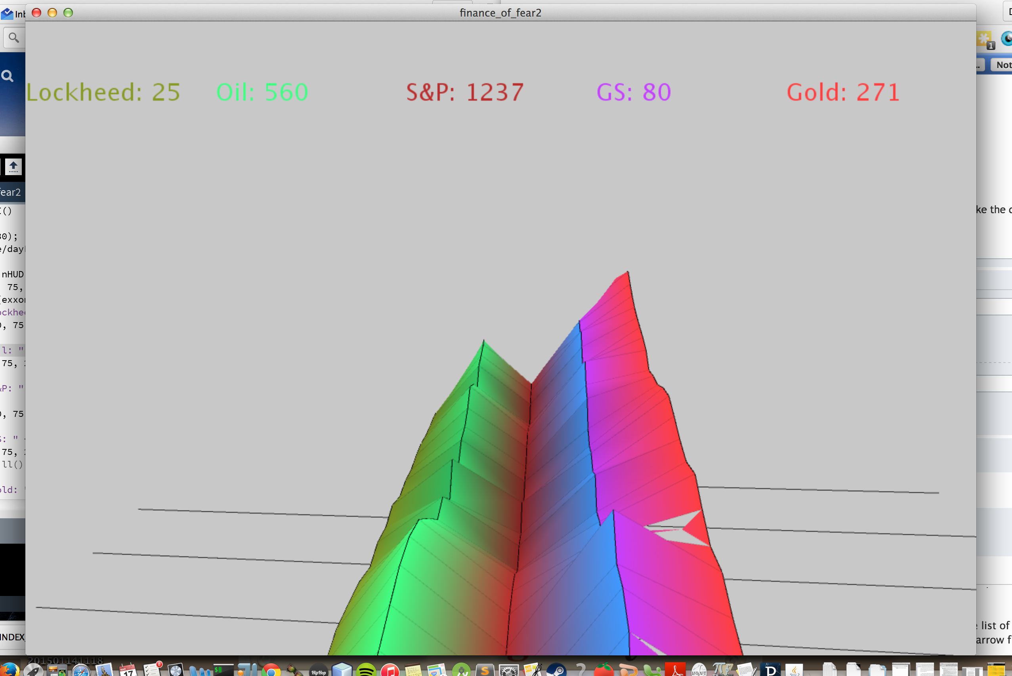Screen dimensions: 1012x676
Task: Open Sublime Text dock icon
Action: click(485, 671)
